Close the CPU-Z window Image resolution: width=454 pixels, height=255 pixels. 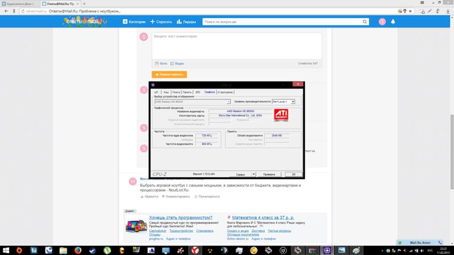pos(297,84)
